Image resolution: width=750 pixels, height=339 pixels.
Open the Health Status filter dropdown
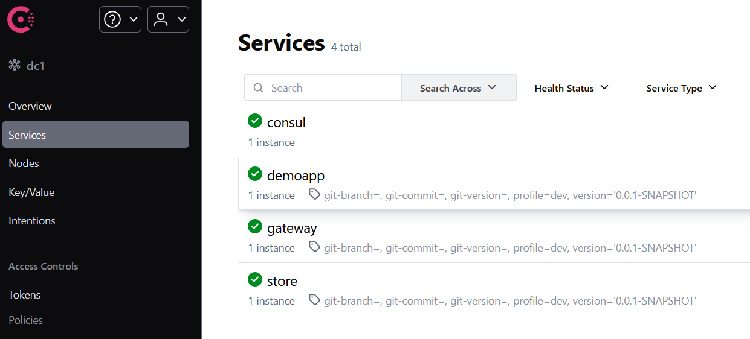click(x=572, y=88)
